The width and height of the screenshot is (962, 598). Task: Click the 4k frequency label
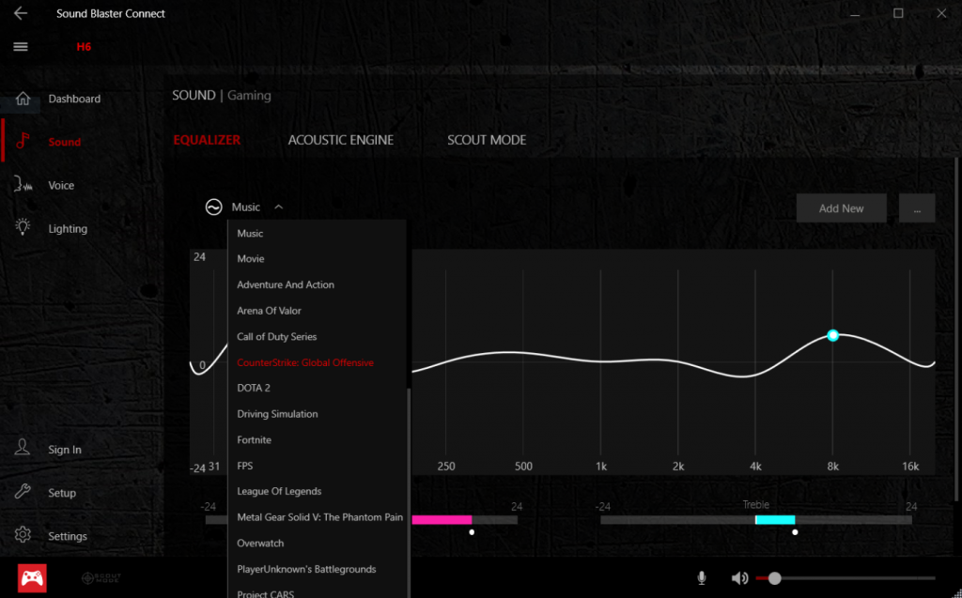[755, 467]
